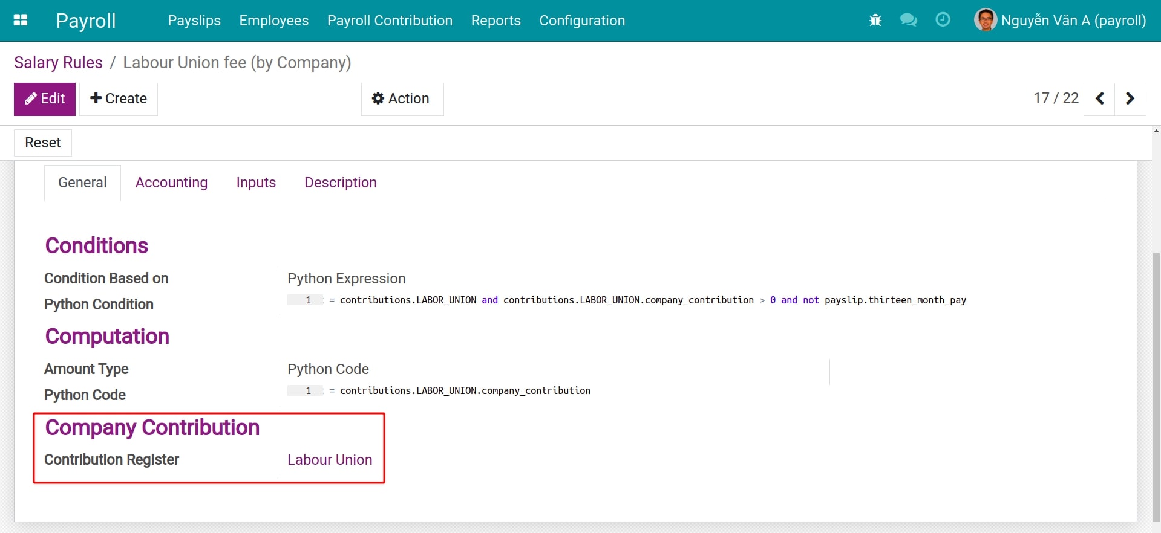The width and height of the screenshot is (1161, 533).
Task: Create a new salary rule
Action: click(119, 99)
